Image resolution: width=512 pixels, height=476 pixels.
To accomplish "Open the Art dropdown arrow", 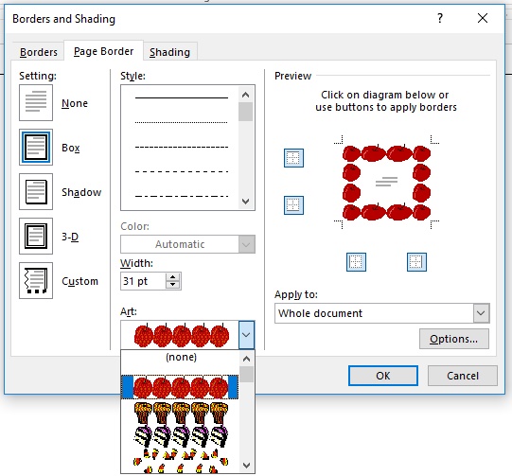I will 246,335.
